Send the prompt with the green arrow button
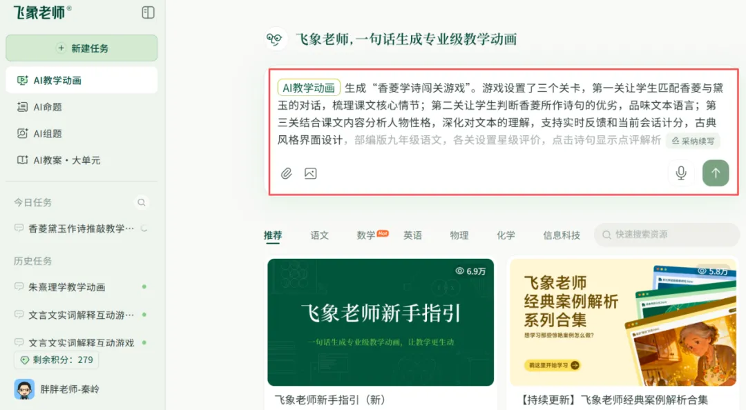746x410 pixels. click(716, 173)
